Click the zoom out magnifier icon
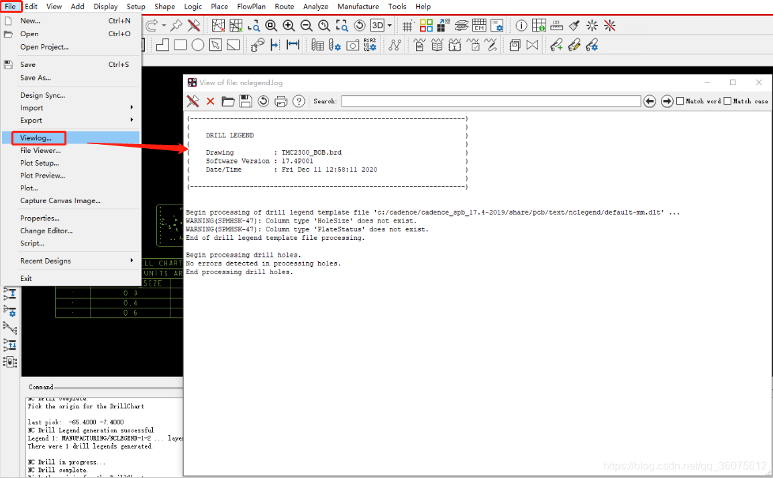This screenshot has width=773, height=478. click(x=306, y=25)
